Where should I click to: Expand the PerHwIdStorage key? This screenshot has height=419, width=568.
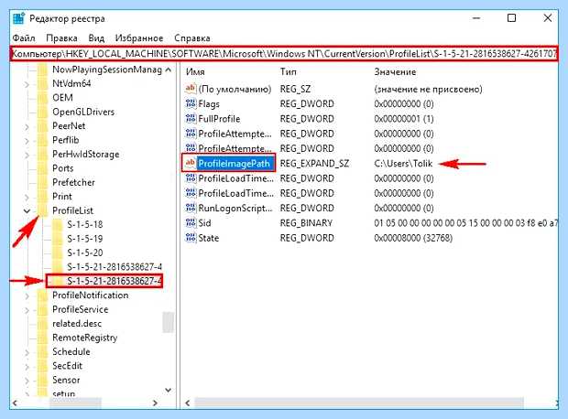tap(27, 155)
